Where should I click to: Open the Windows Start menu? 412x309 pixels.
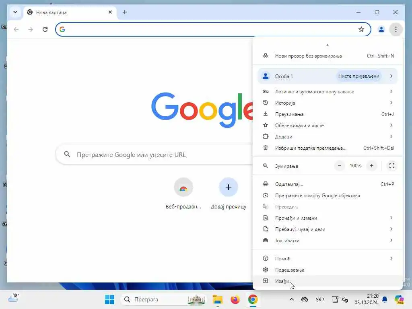point(109,299)
